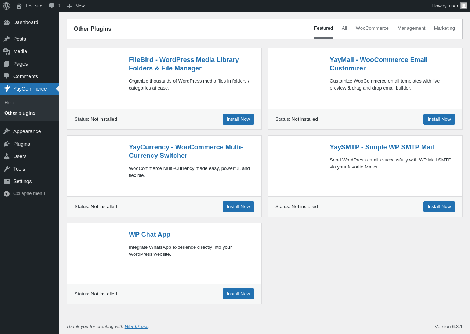Click the WordPress footer link

pos(136,326)
